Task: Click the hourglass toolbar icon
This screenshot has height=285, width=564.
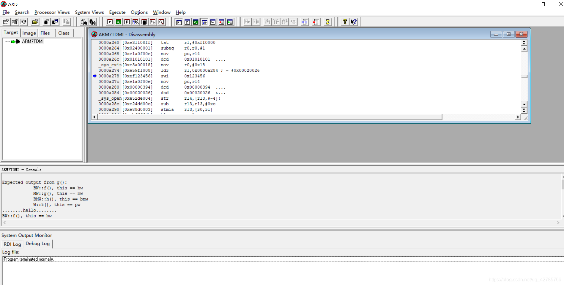Action: point(328,22)
